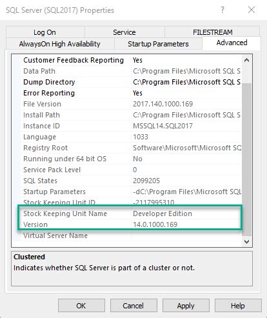Click the OK button
The height and width of the screenshot is (318, 267).
81,305
